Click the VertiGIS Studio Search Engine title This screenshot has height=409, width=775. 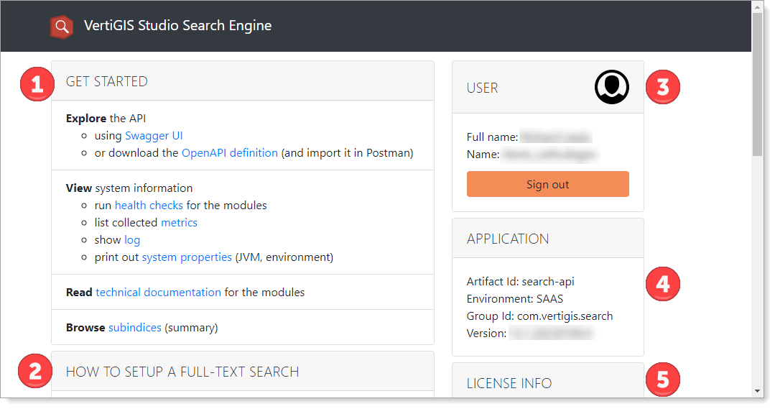178,26
